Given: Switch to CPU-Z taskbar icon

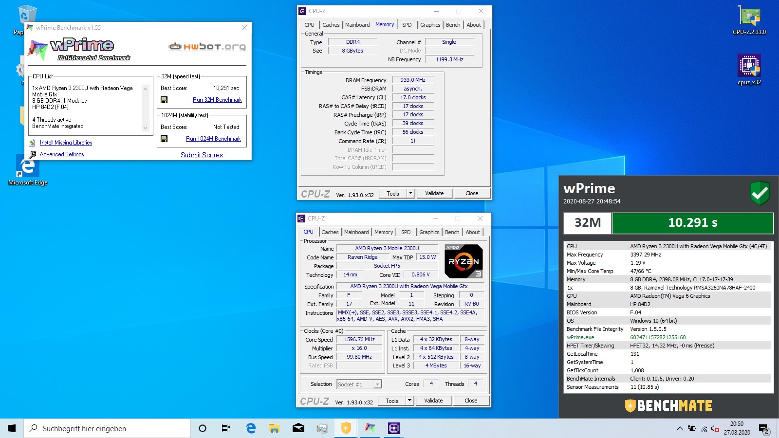Looking at the screenshot, I should 394,428.
